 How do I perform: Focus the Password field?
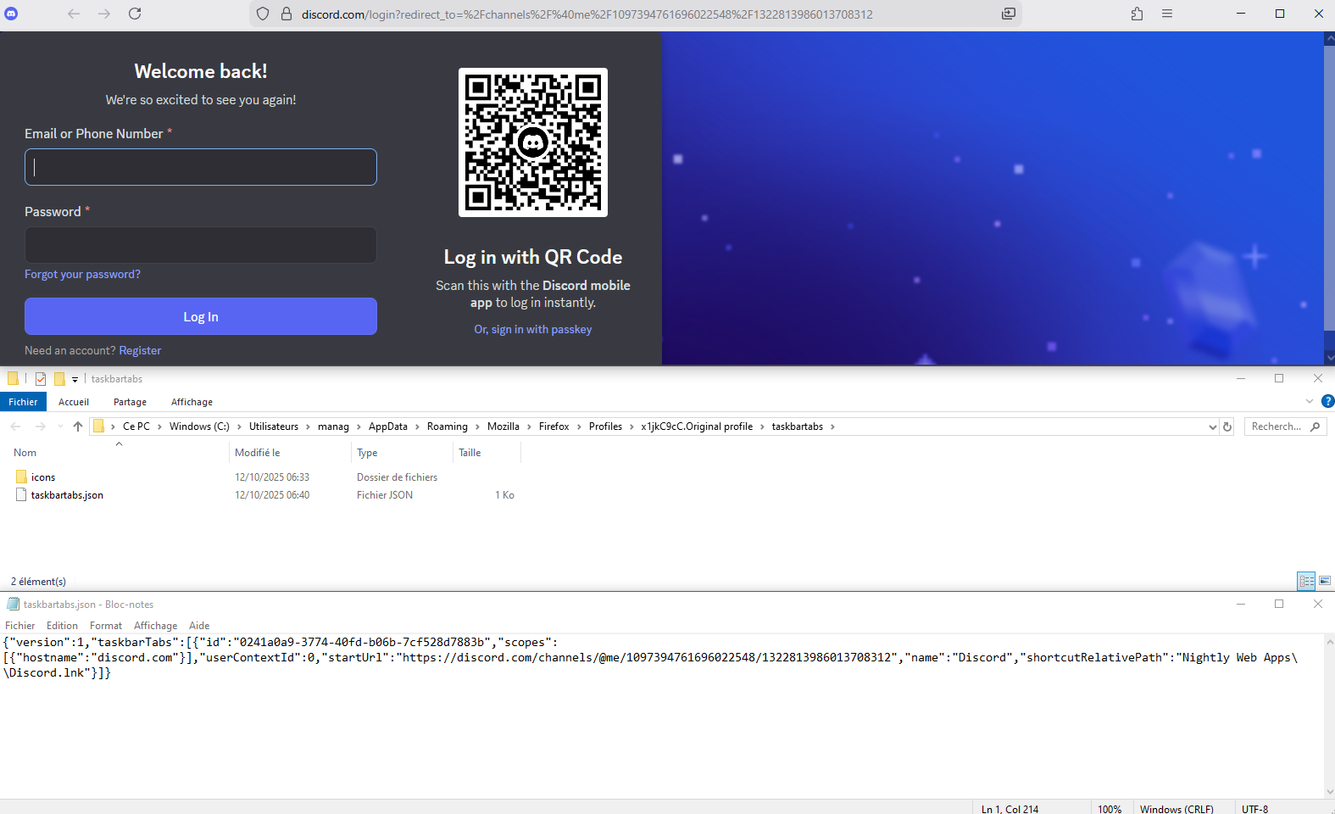click(x=201, y=245)
